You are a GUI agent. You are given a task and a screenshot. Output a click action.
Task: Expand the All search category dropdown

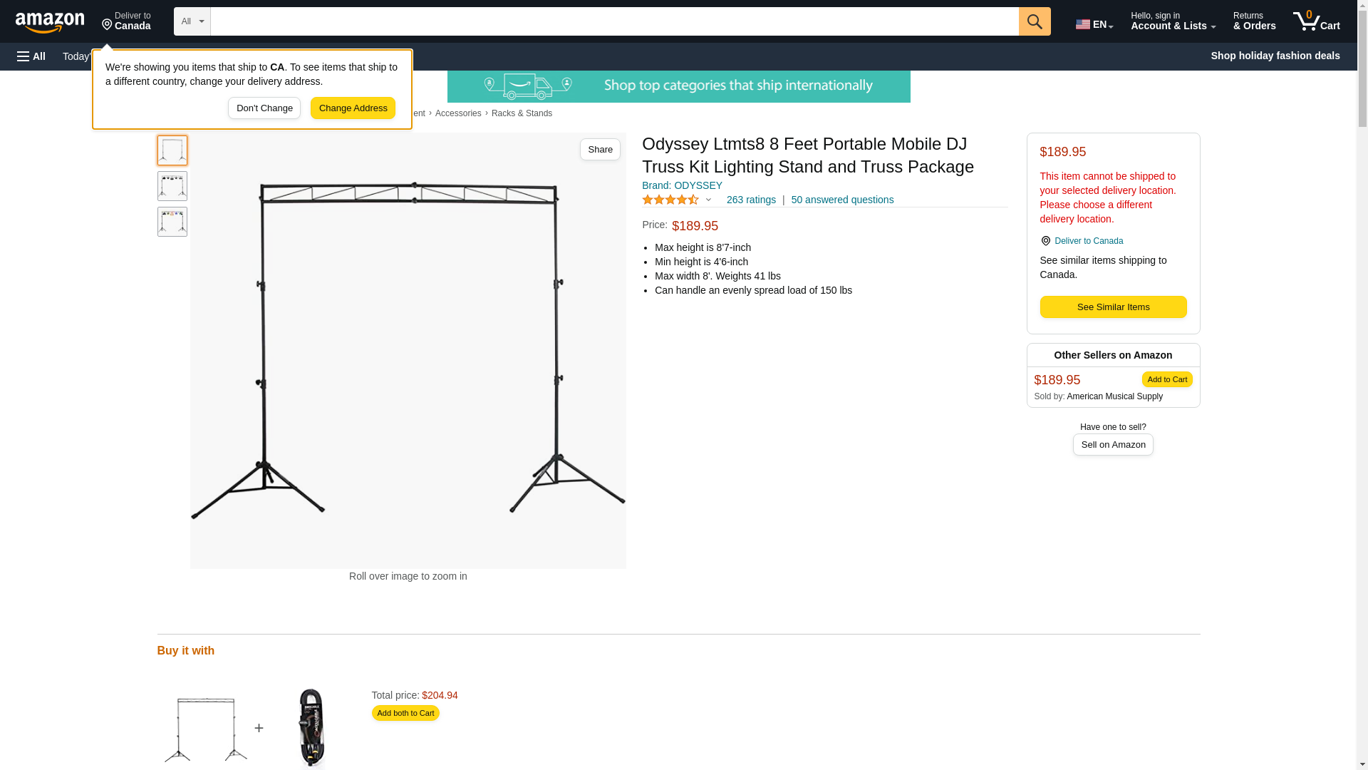coord(192,21)
